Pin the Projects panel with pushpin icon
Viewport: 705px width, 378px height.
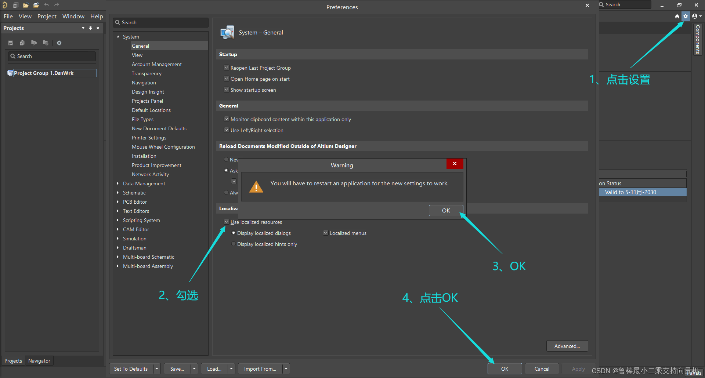click(90, 28)
